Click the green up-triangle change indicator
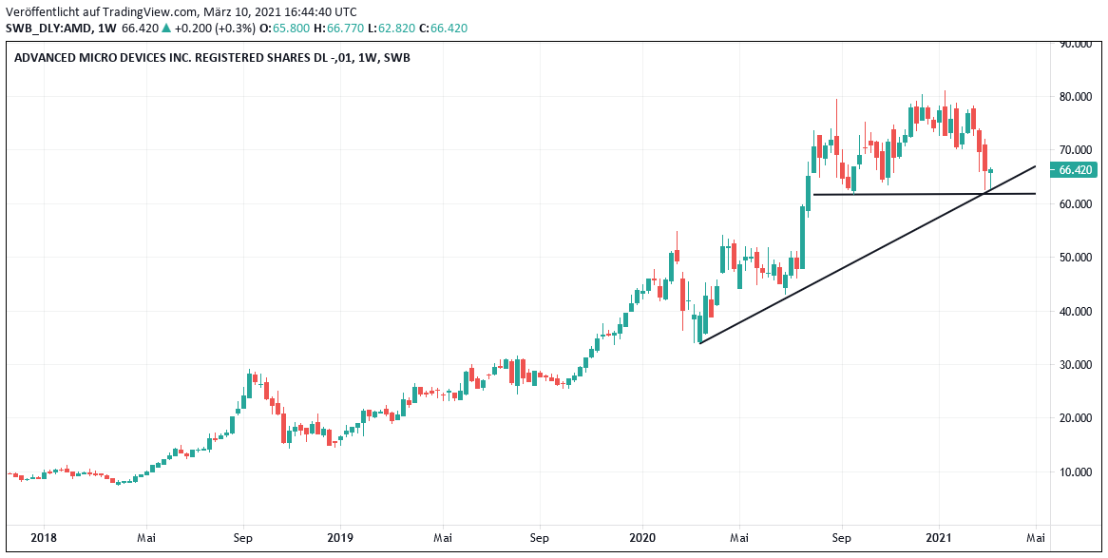 165,29
